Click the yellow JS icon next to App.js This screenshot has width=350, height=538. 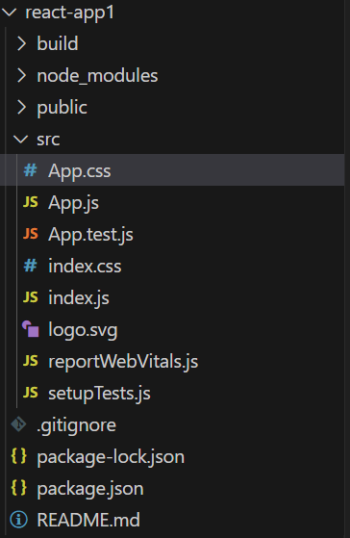coord(30,202)
